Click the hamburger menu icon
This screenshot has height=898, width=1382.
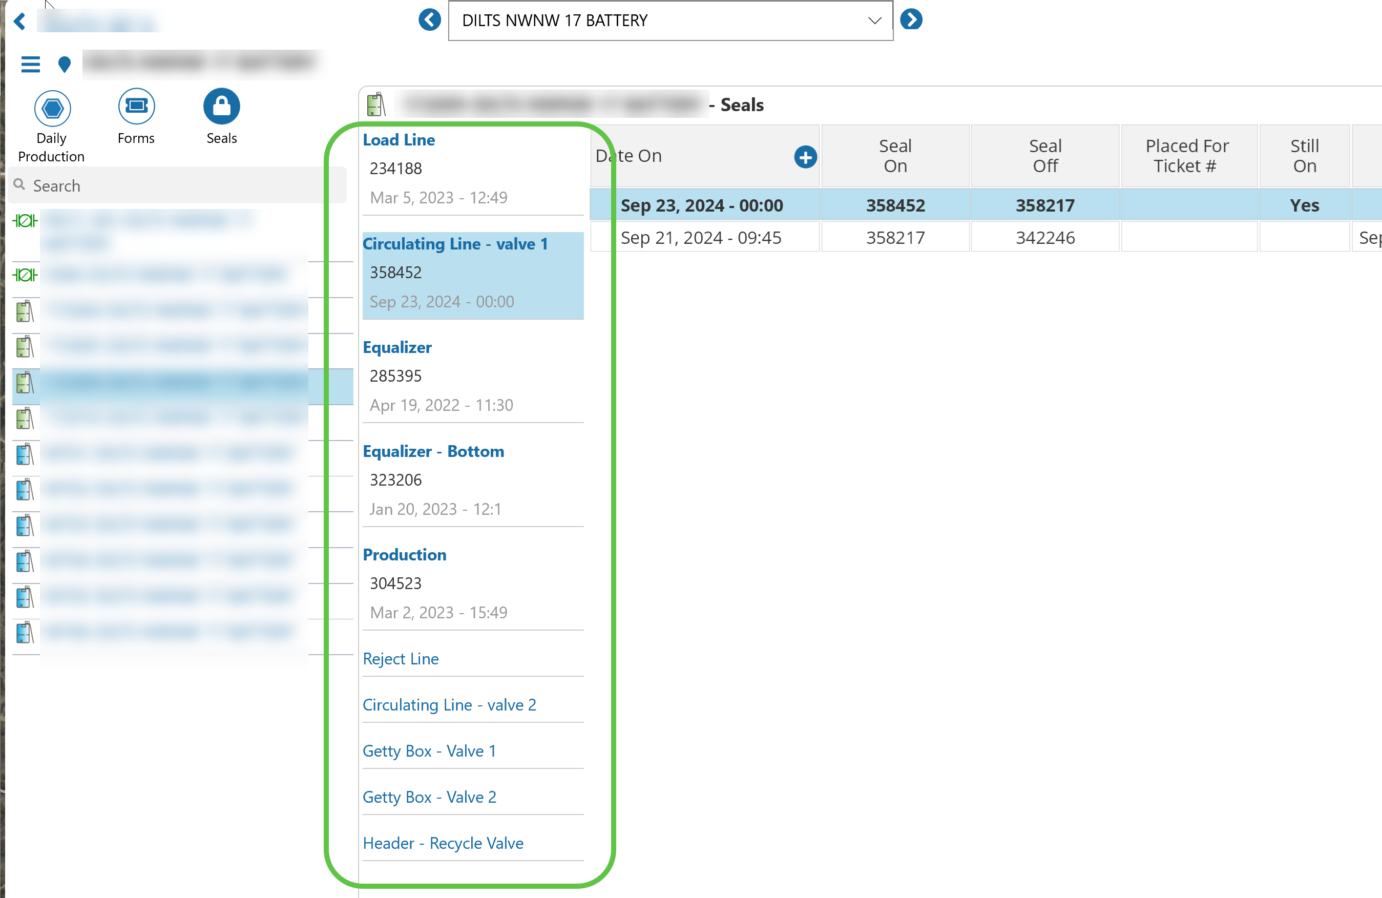tap(30, 64)
